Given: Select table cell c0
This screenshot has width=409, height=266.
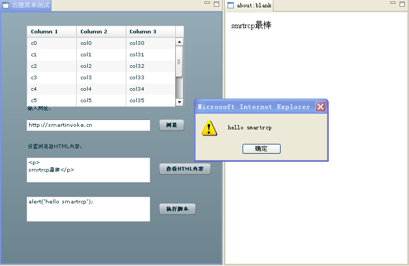Looking at the screenshot, I should coord(52,43).
